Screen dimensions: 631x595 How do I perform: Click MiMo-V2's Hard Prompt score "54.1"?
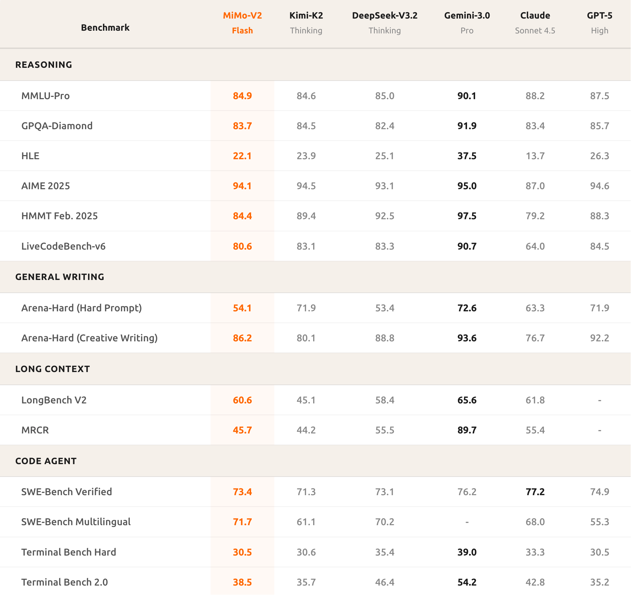(242, 308)
